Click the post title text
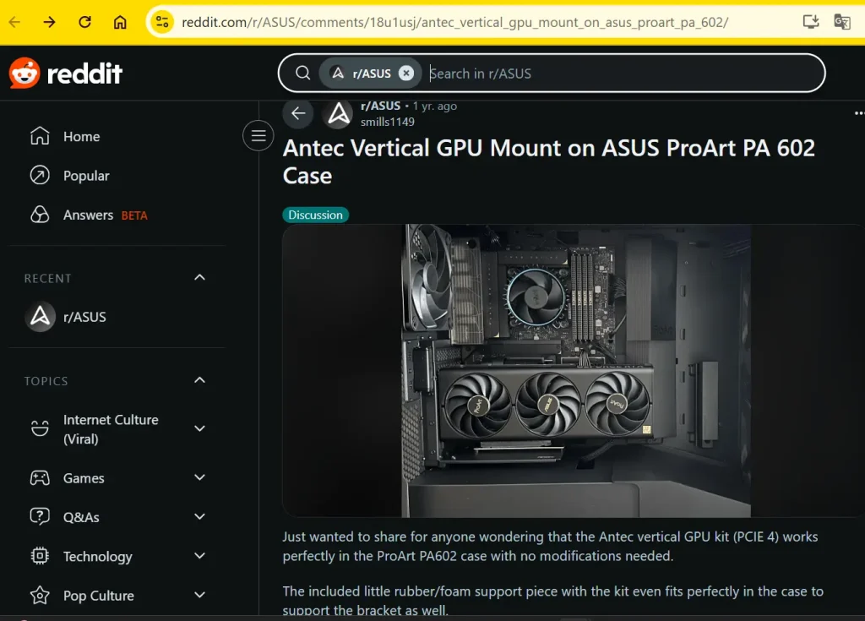 pos(549,161)
